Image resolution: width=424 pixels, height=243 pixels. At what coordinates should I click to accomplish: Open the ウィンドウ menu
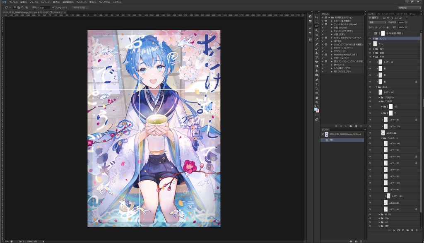(104, 2)
